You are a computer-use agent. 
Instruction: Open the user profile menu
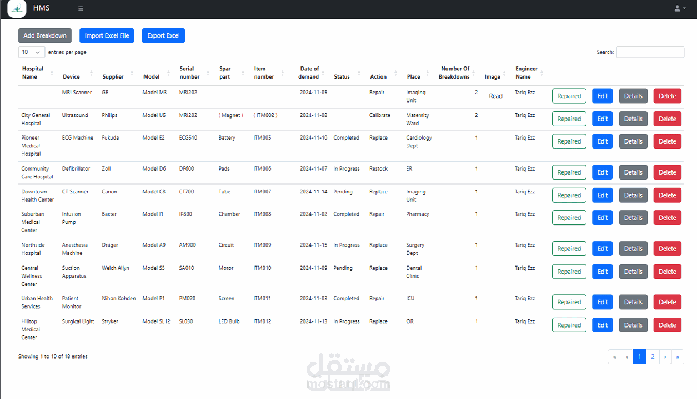point(679,8)
